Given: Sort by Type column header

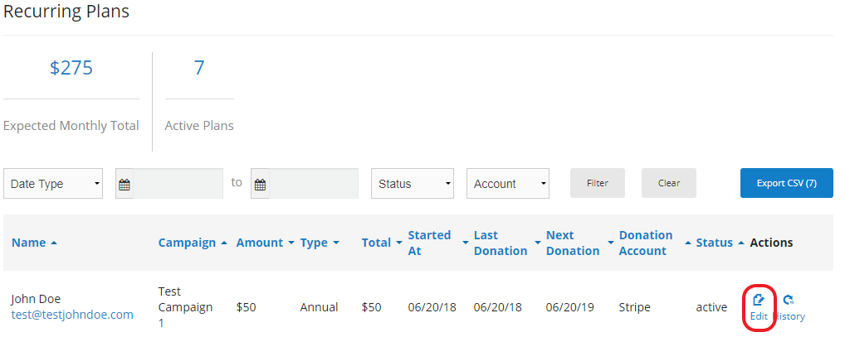Looking at the screenshot, I should tap(320, 243).
